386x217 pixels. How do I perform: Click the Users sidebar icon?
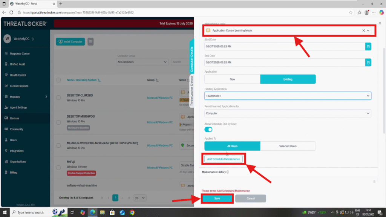(x=6, y=140)
